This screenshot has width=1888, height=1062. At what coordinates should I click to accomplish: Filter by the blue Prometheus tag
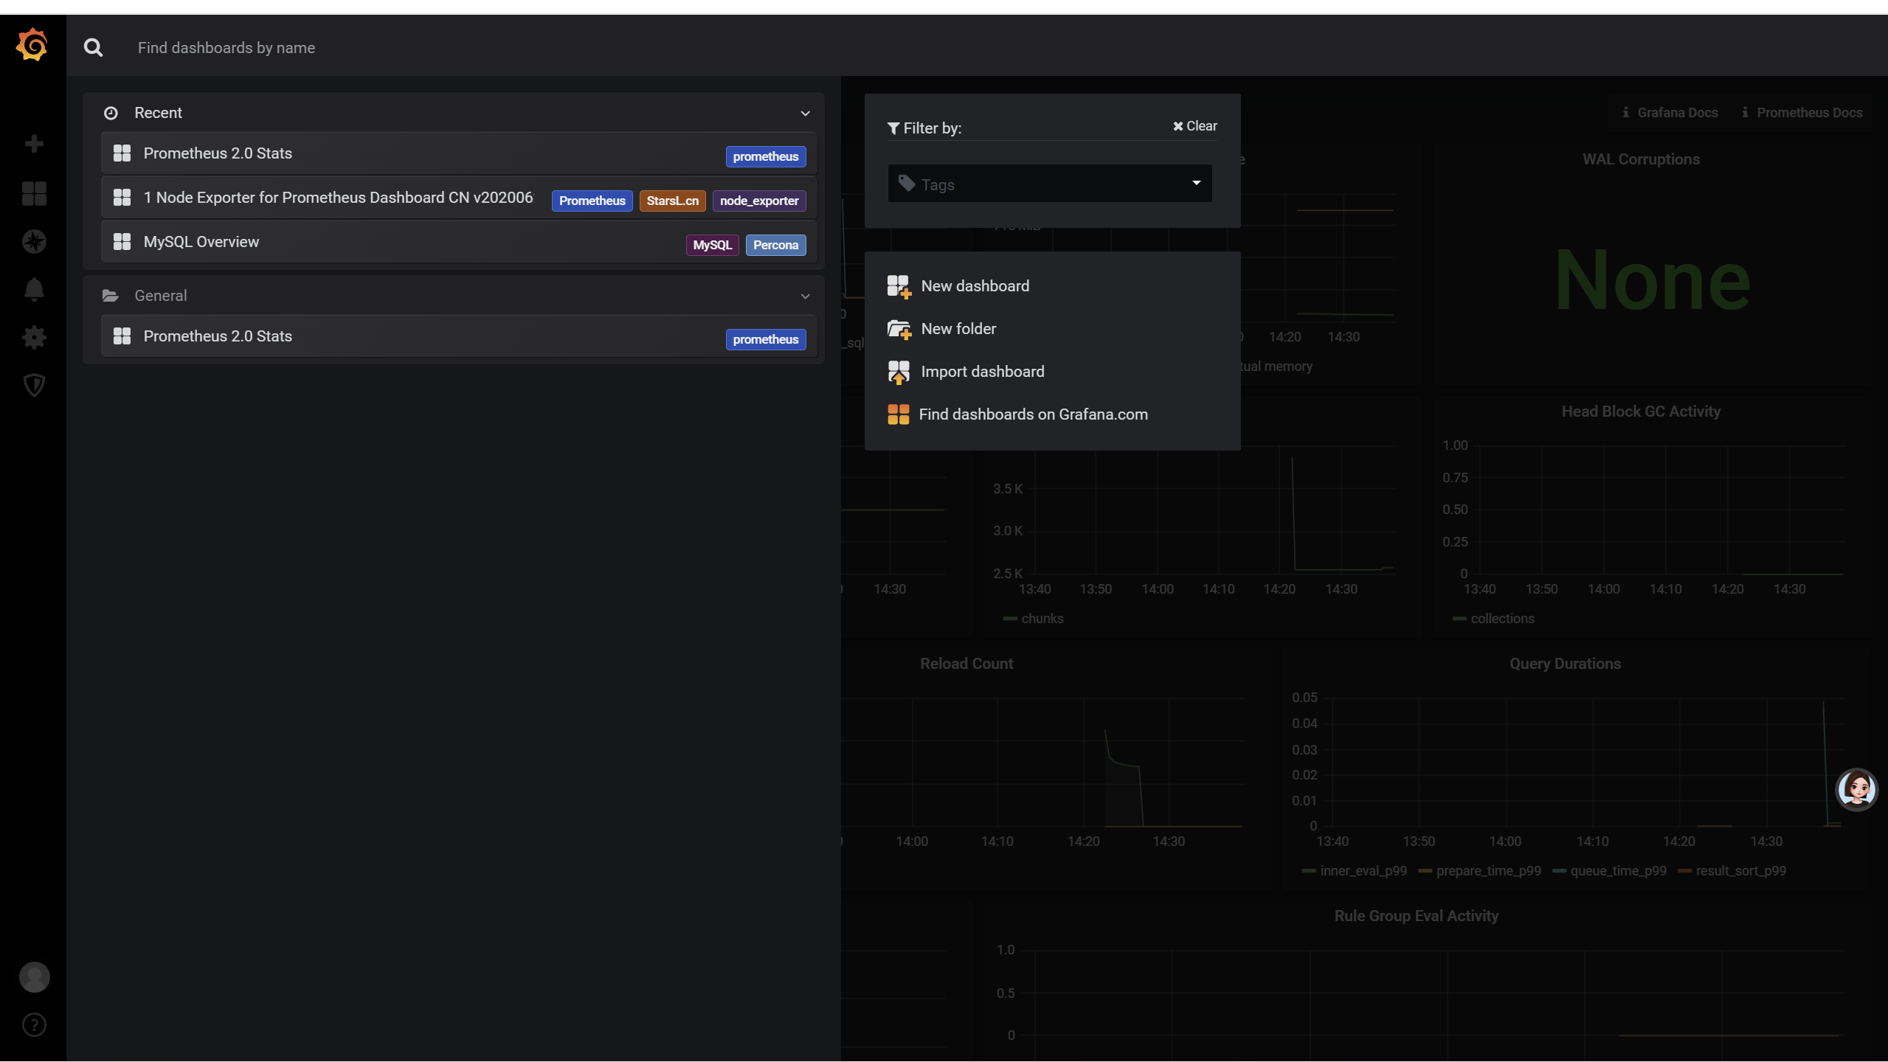[592, 201]
